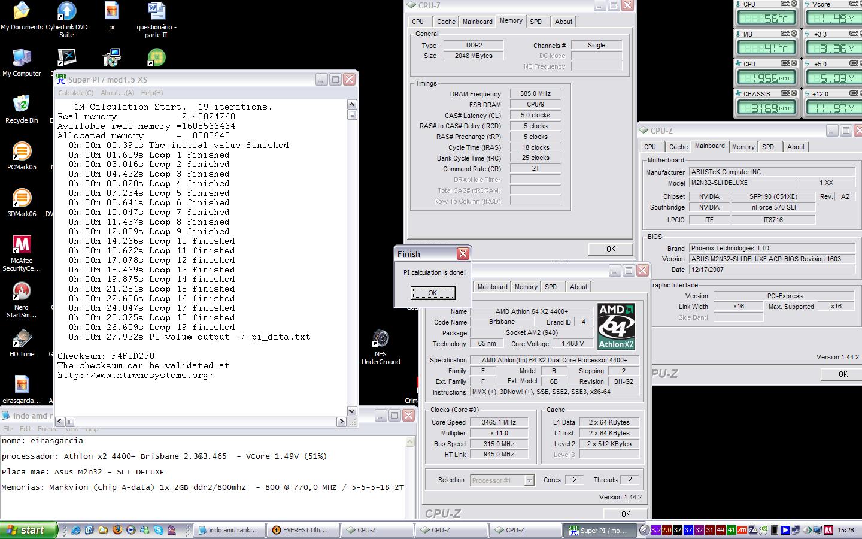Open About tab in Memory CPU-Z window
Image resolution: width=862 pixels, height=539 pixels.
(563, 22)
